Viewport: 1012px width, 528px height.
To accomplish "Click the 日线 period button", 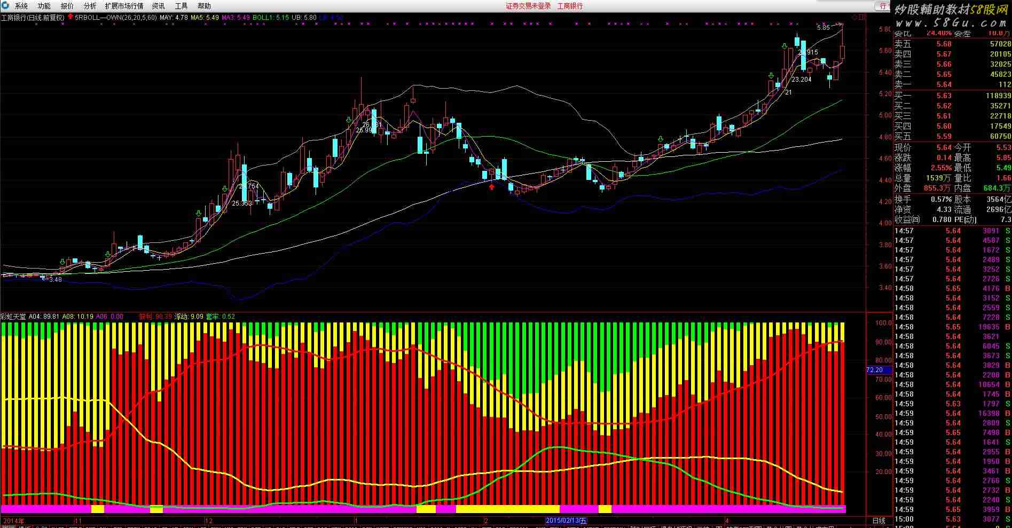I will point(878,521).
